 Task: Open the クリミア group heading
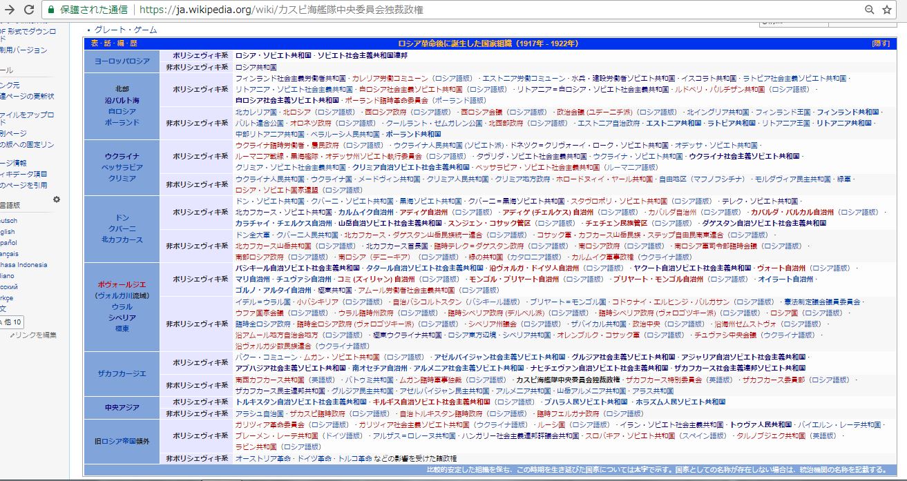[122, 178]
